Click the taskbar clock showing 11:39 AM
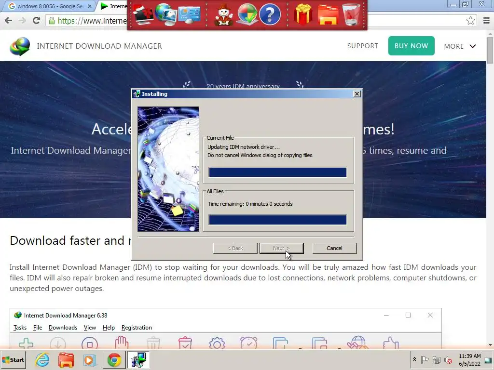494x370 pixels. coord(469,359)
